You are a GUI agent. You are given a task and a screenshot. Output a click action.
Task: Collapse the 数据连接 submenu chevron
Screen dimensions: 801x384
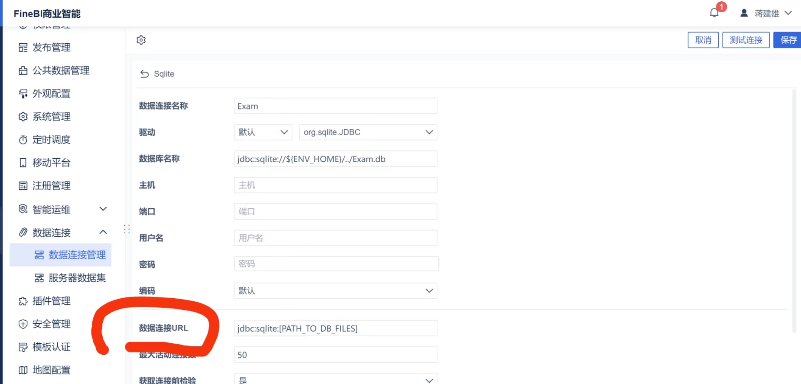tap(103, 232)
